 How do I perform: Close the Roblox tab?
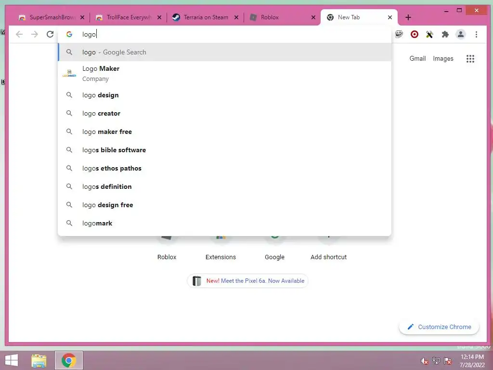click(x=313, y=17)
